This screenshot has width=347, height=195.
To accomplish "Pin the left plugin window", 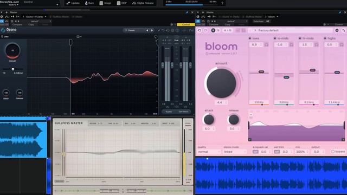I will pos(187,12).
